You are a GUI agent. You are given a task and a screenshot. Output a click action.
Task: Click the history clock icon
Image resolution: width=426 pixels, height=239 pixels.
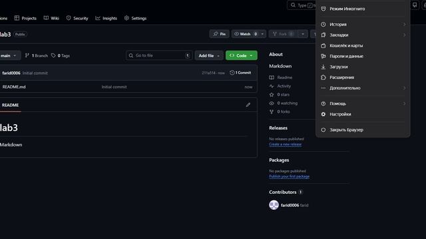coord(323,25)
